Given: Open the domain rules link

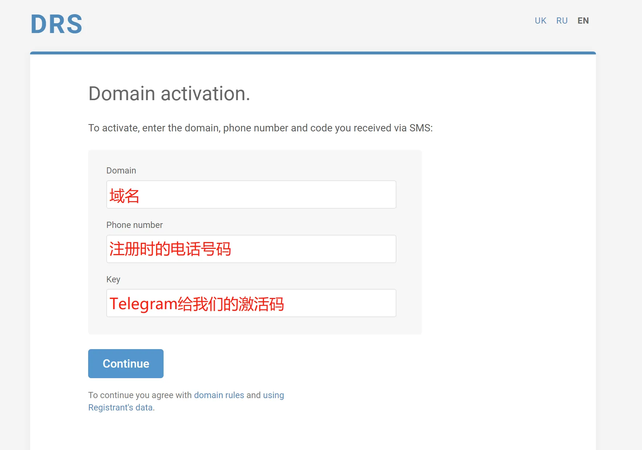Looking at the screenshot, I should [219, 395].
